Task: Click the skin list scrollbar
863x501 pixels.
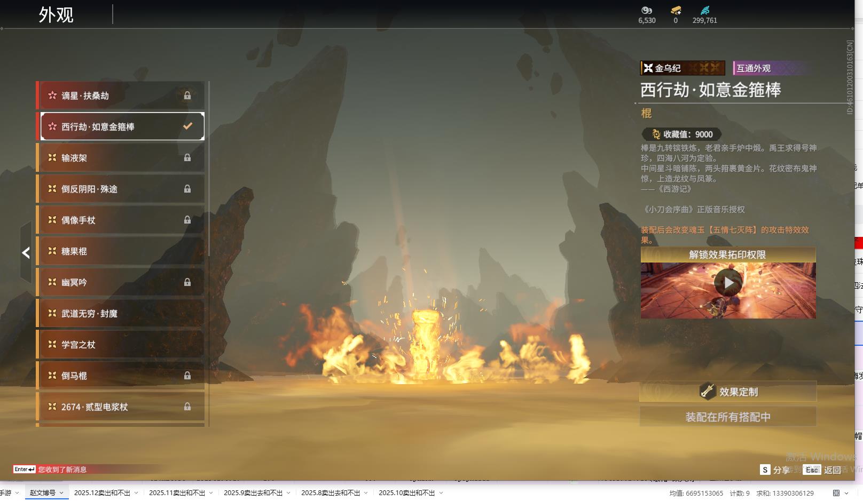Action: [208, 169]
